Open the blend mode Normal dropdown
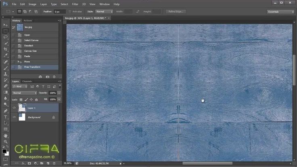 [24, 93]
